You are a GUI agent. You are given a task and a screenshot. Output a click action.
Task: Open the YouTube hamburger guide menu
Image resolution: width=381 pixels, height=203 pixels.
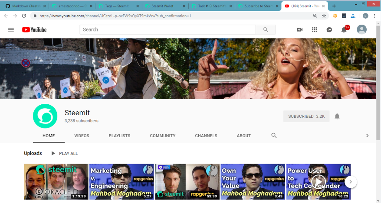click(11, 29)
